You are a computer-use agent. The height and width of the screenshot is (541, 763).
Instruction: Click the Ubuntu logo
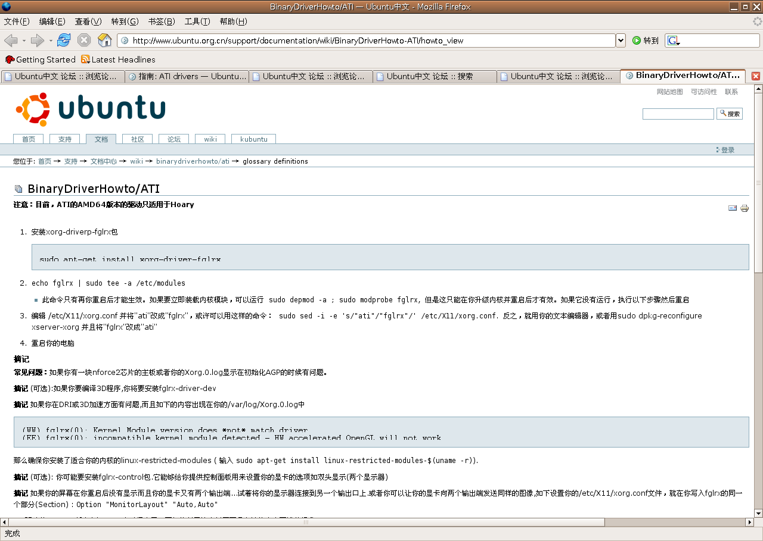point(91,110)
